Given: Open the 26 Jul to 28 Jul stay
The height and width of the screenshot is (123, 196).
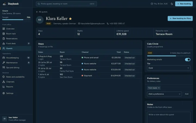Looking at the screenshot, I should [x=89, y=64].
